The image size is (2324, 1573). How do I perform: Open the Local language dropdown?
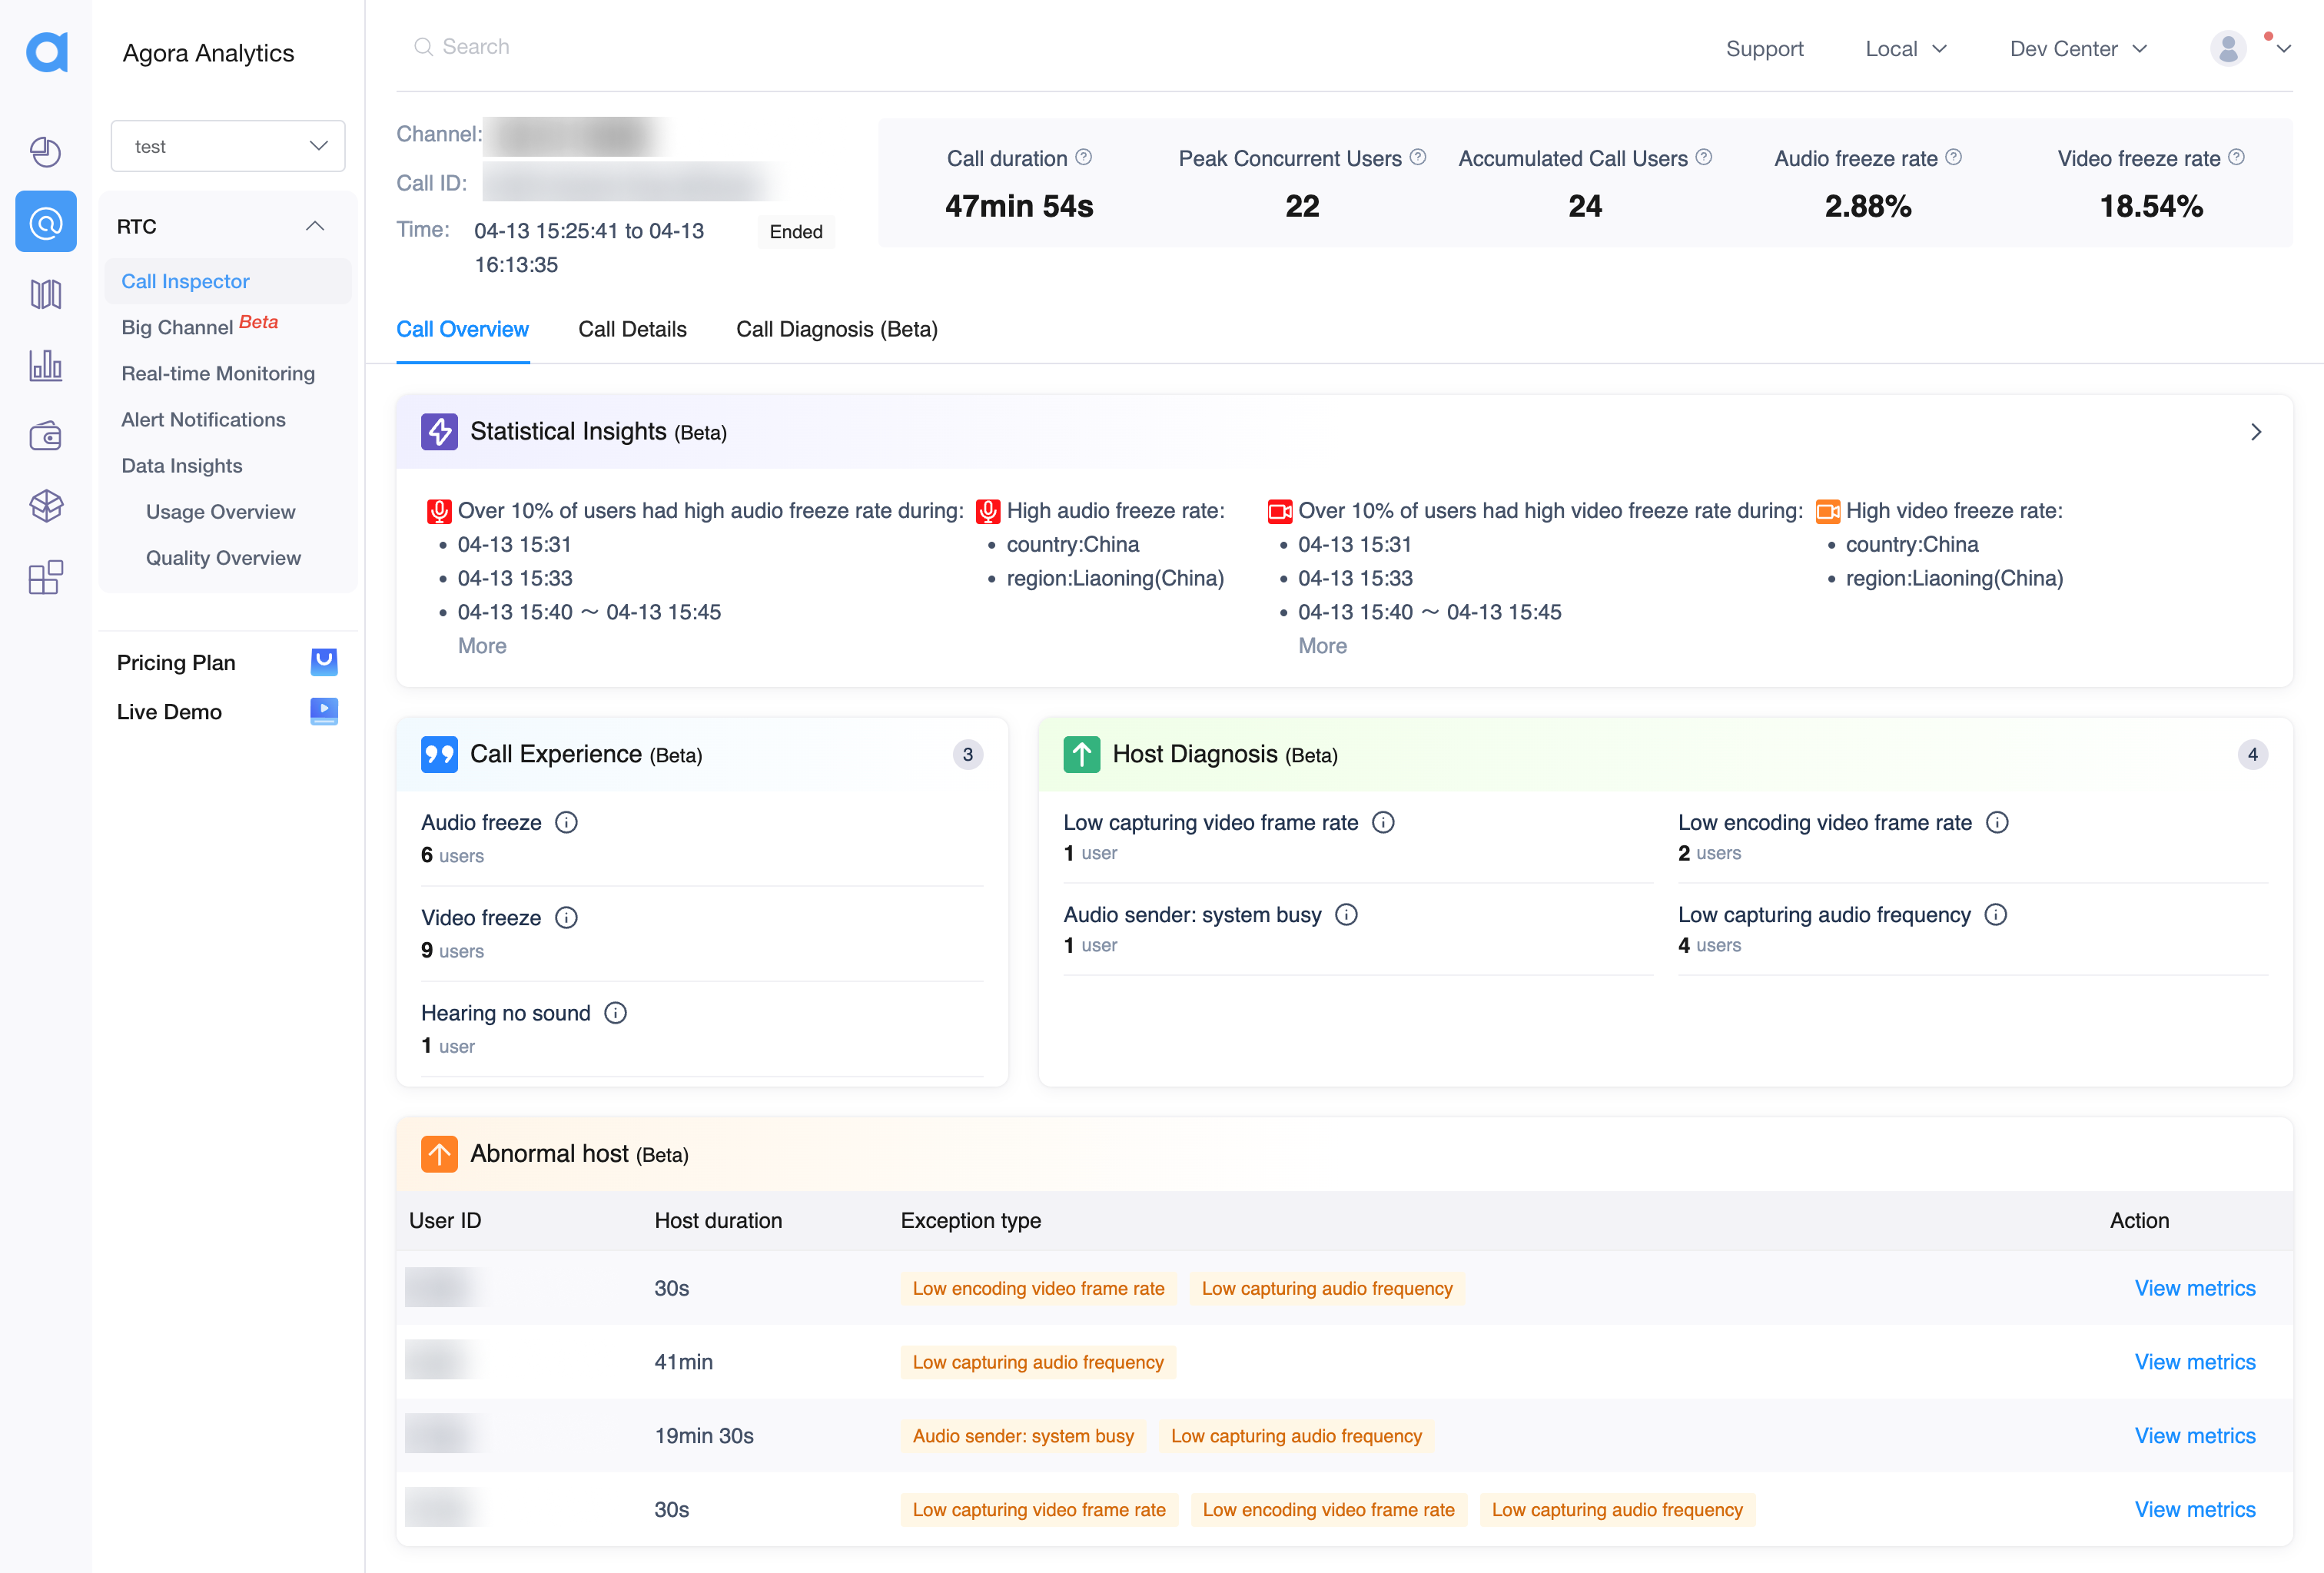point(1906,49)
